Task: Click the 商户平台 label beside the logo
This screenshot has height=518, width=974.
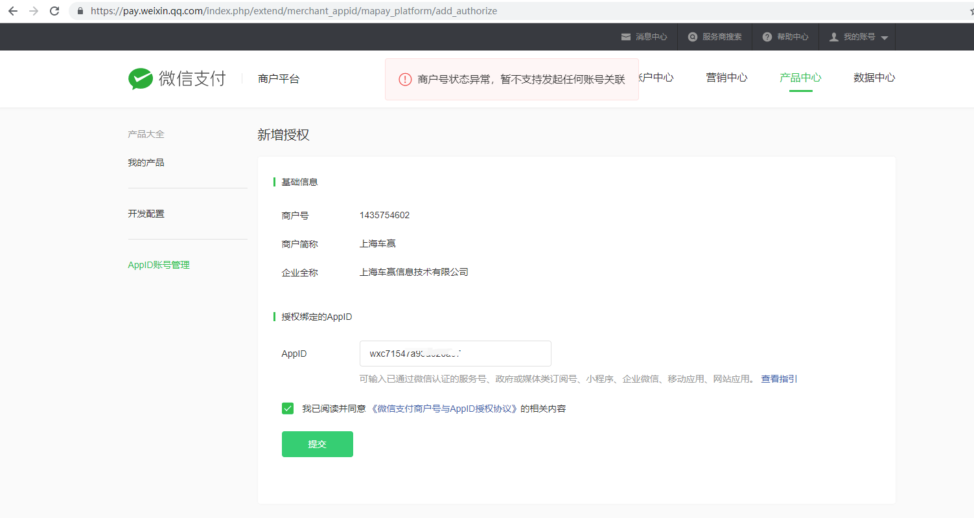Action: click(x=279, y=79)
